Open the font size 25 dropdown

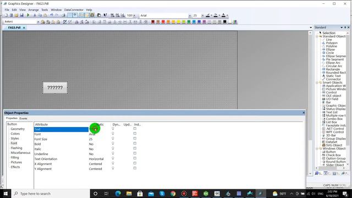pos(202,15)
